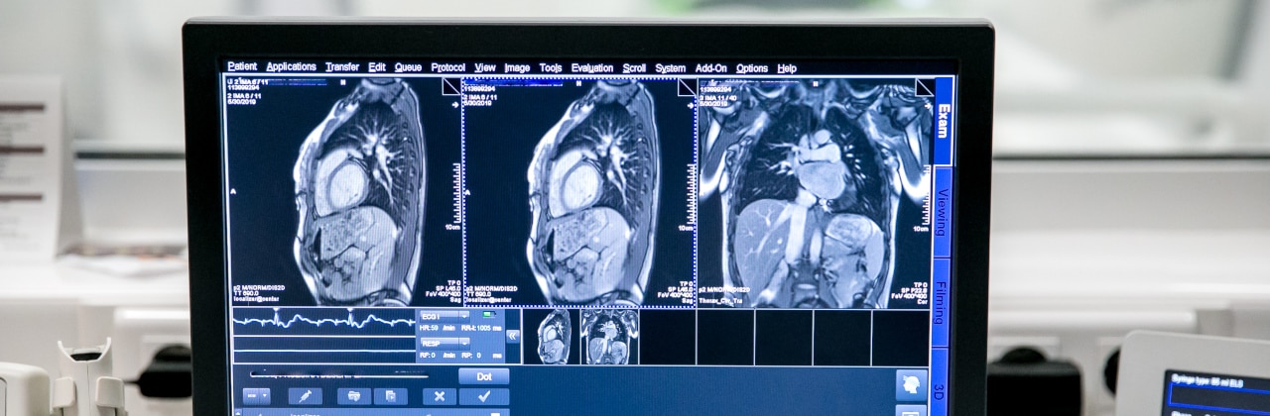This screenshot has height=416, width=1270.
Task: Open the Protocol menu
Action: tap(448, 67)
